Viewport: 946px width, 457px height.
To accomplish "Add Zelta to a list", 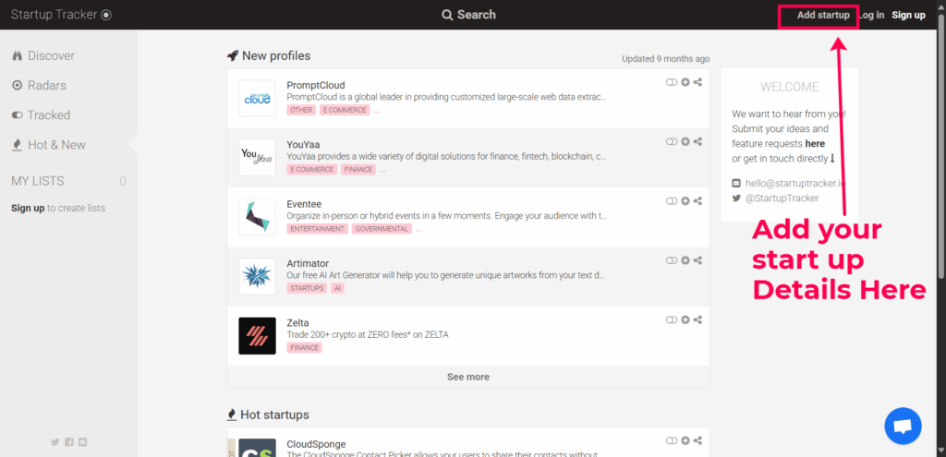I will pyautogui.click(x=685, y=320).
